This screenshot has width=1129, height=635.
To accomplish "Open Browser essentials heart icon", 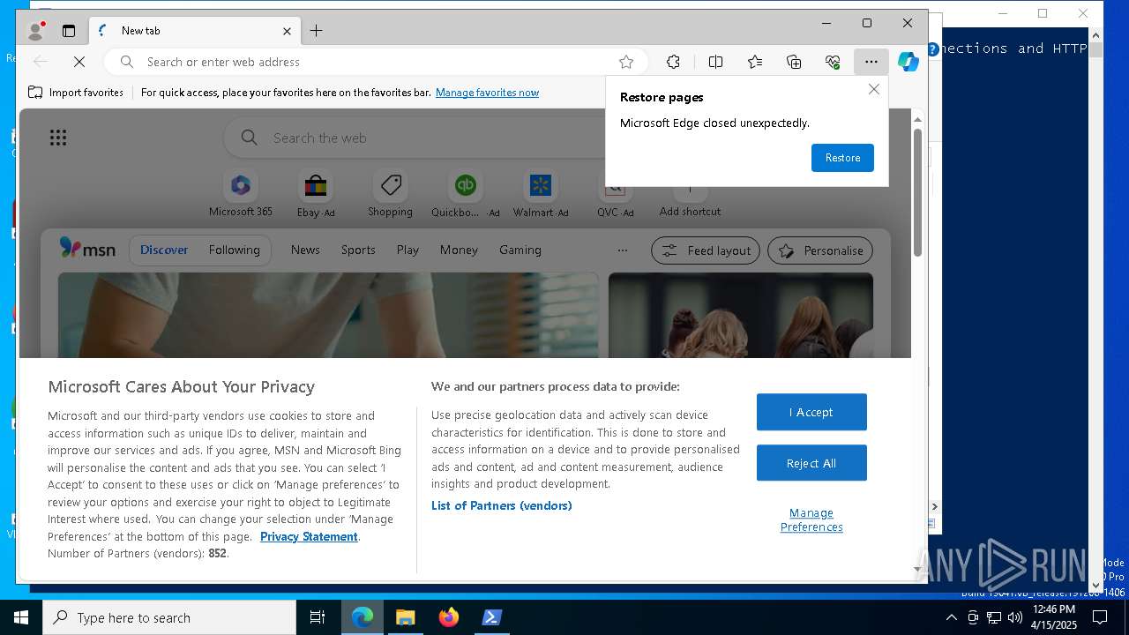I will [x=833, y=62].
